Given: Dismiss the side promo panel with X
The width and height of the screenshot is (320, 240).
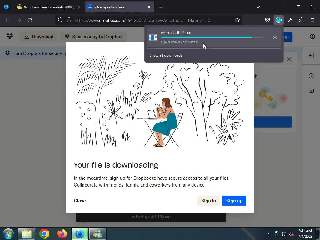Looking at the screenshot, I should tap(289, 59).
